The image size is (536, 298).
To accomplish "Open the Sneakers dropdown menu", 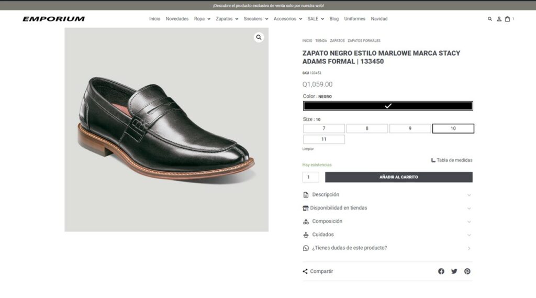I will [255, 19].
